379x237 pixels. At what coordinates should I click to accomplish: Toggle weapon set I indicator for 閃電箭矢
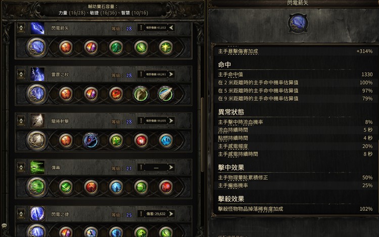(141, 28)
